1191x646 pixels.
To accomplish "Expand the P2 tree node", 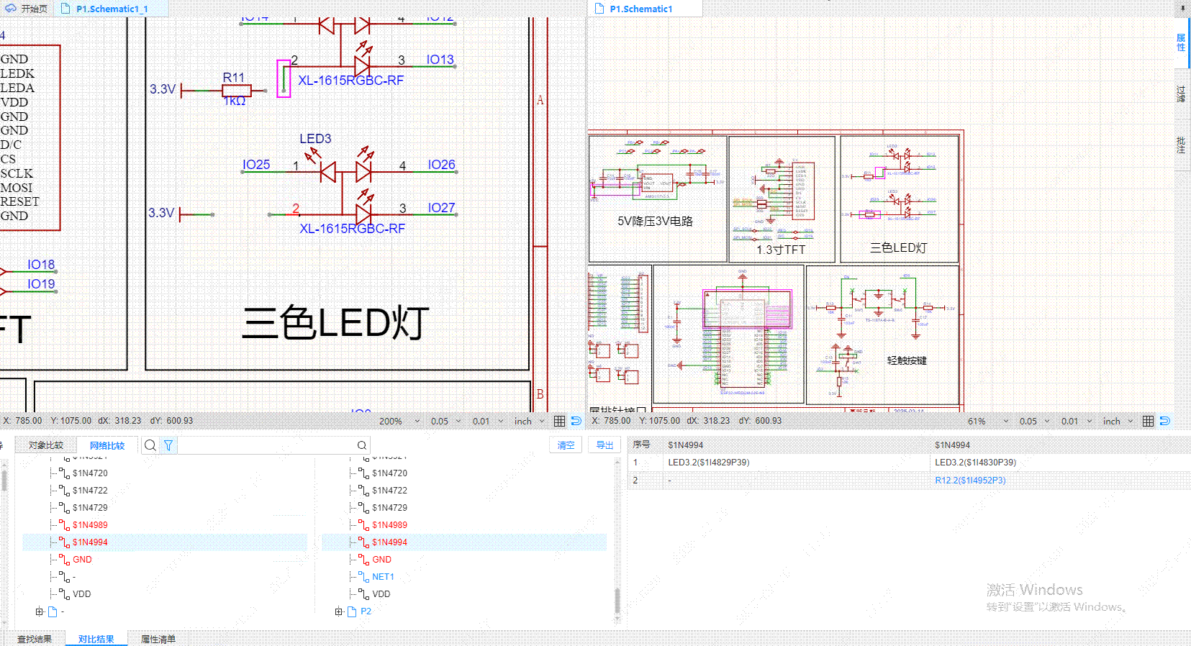I will click(x=339, y=611).
